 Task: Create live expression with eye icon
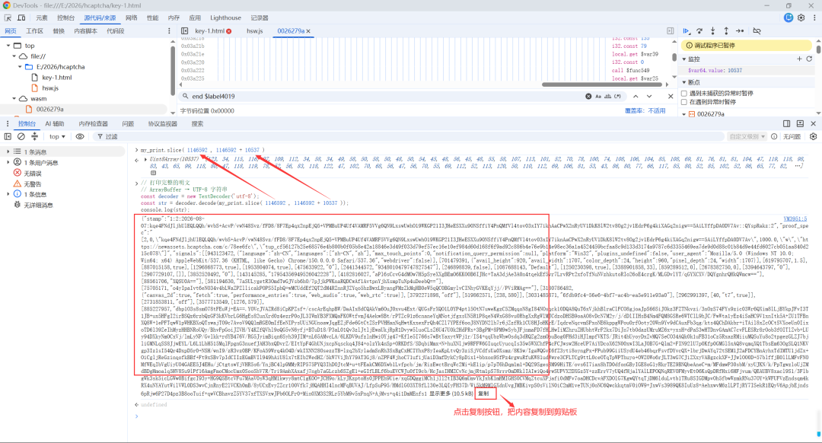(x=80, y=136)
